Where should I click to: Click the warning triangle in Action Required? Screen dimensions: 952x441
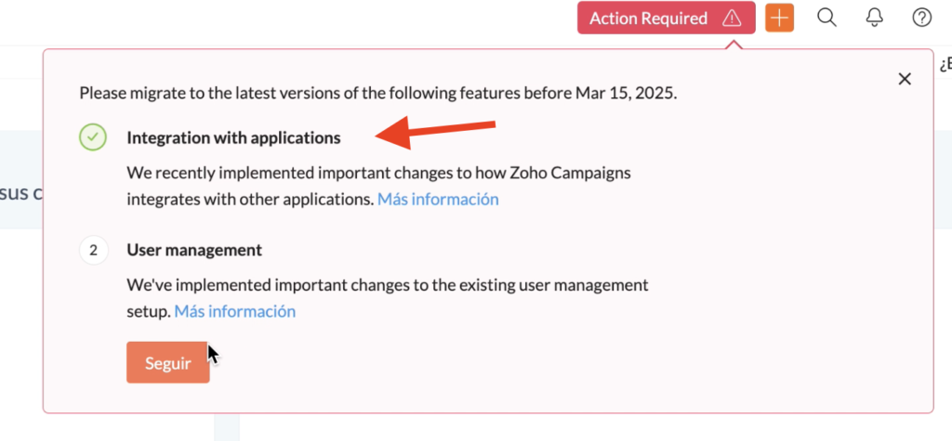click(x=732, y=19)
